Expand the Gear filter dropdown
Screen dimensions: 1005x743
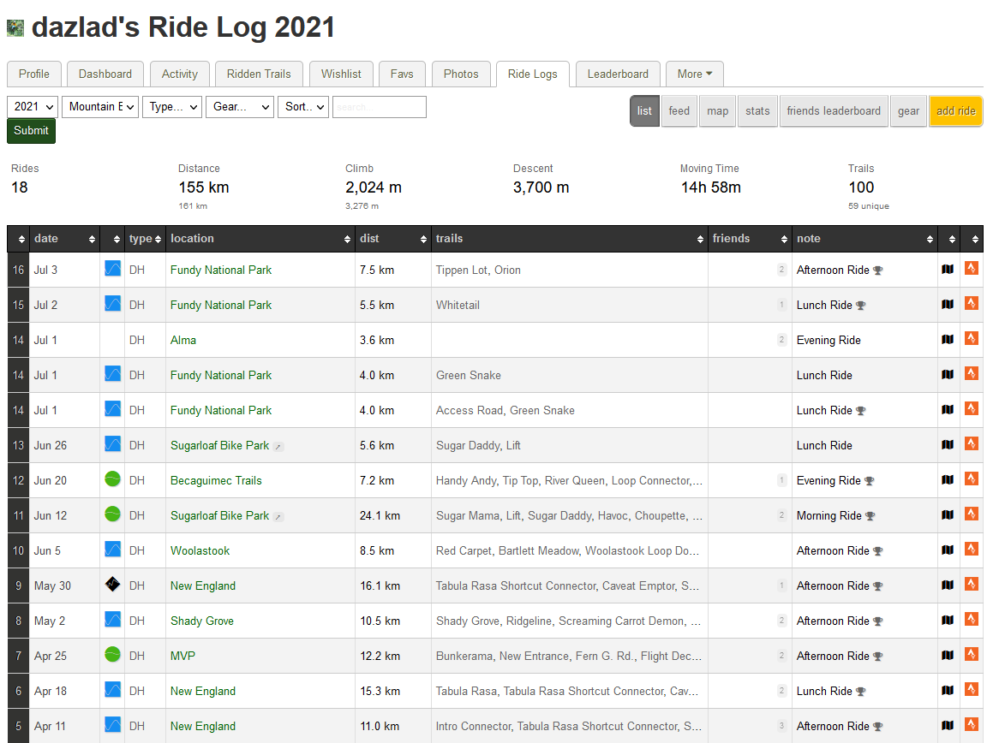tap(239, 107)
